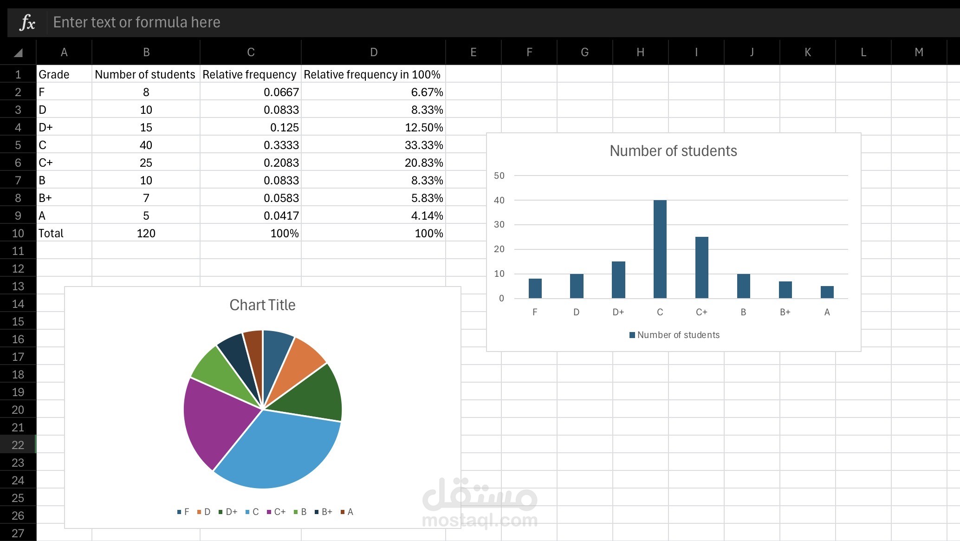Click the cell with grade D+
960x541 pixels.
(64, 127)
